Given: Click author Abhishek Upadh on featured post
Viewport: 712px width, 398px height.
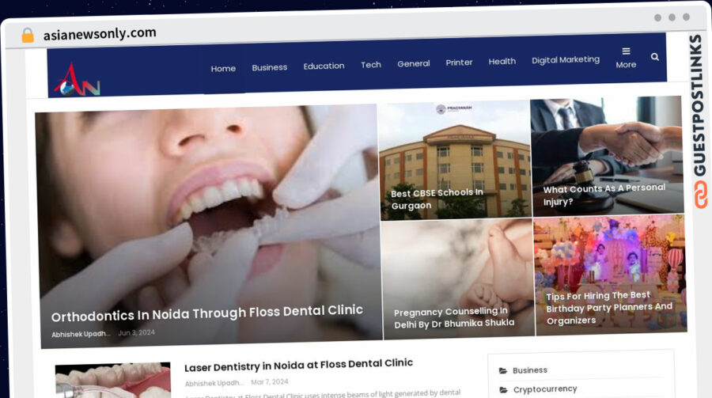Looking at the screenshot, I should pyautogui.click(x=81, y=334).
